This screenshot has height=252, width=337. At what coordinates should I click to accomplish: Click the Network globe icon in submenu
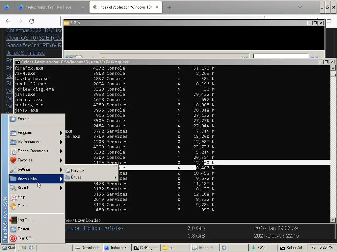point(68,171)
